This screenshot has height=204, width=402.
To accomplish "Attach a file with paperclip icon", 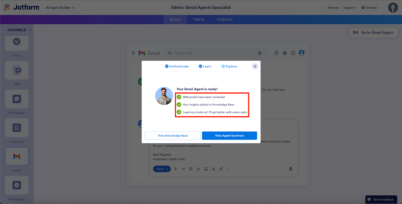I will point(176,169).
